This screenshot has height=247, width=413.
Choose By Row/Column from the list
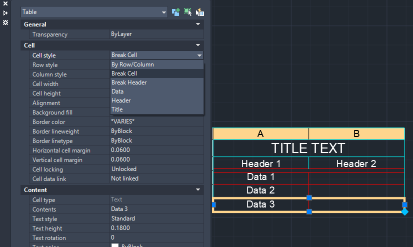click(x=157, y=64)
